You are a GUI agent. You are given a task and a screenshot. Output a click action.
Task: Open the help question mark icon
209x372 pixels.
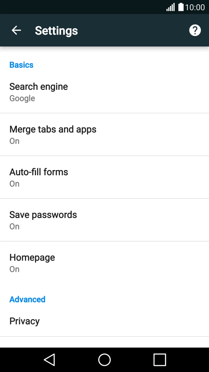(x=195, y=31)
